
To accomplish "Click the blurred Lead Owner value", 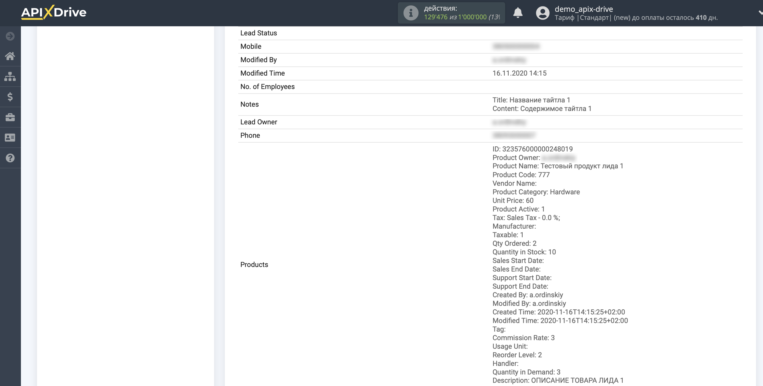I will [x=509, y=122].
